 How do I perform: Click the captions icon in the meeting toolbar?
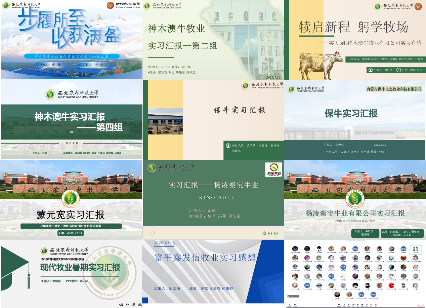[362, 305]
